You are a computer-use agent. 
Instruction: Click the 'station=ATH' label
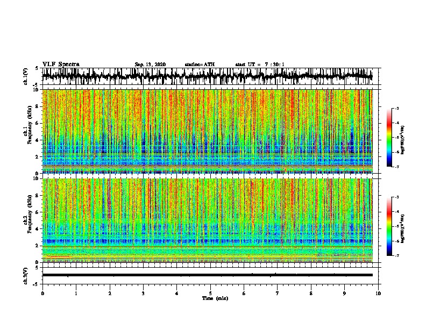tap(200, 65)
